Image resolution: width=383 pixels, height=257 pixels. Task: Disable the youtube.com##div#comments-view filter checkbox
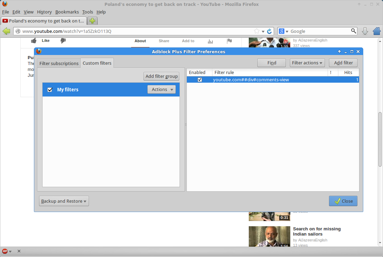pyautogui.click(x=200, y=80)
